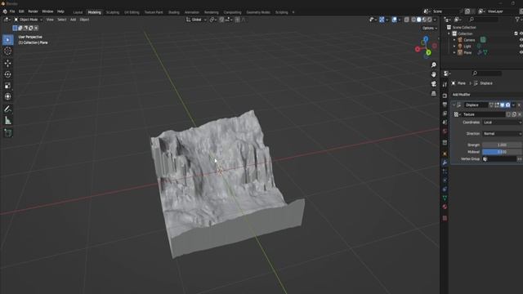Choose the Move tool

pos(7,63)
